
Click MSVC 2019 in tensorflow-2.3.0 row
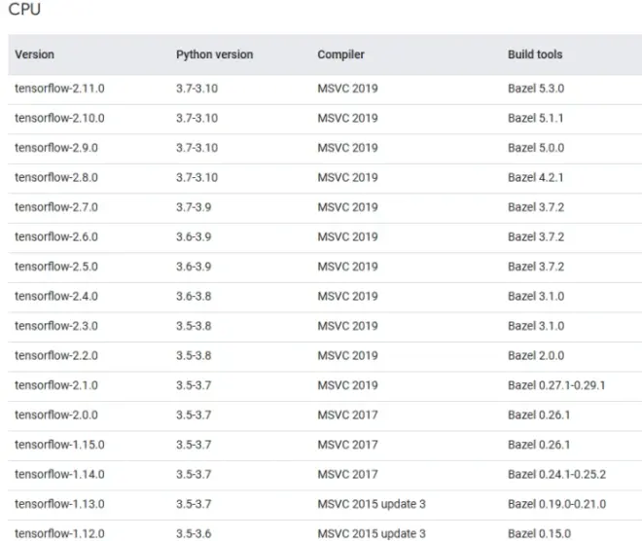(347, 326)
